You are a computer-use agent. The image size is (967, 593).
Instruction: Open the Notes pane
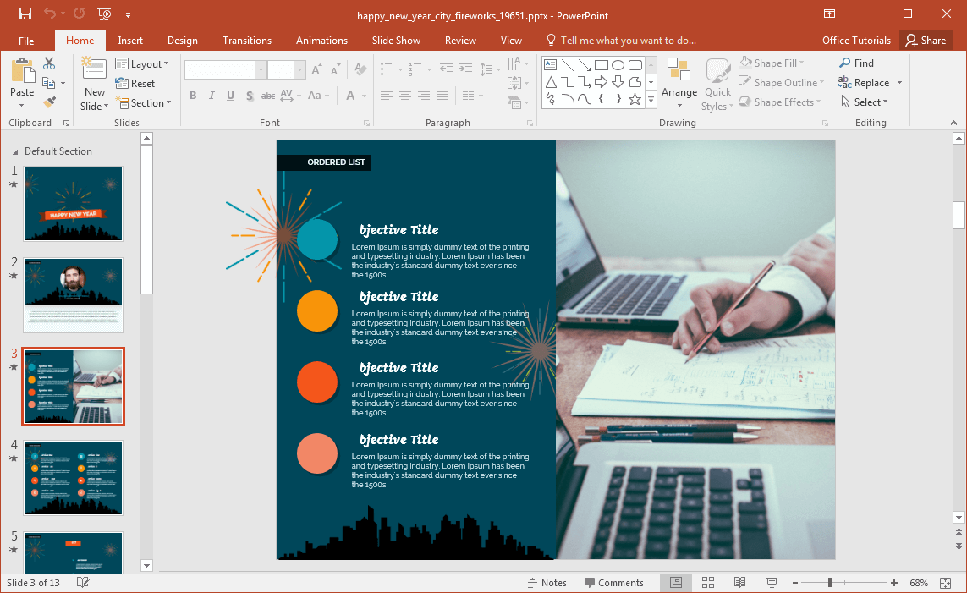(547, 583)
